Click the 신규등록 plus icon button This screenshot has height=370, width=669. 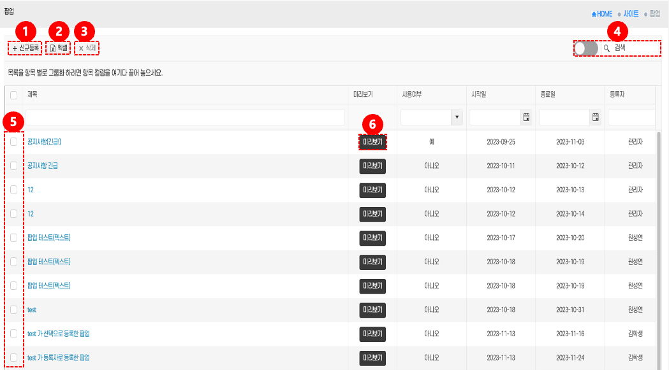pyautogui.click(x=15, y=48)
